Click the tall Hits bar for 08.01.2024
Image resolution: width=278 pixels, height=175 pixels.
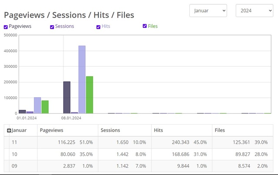click(82, 79)
